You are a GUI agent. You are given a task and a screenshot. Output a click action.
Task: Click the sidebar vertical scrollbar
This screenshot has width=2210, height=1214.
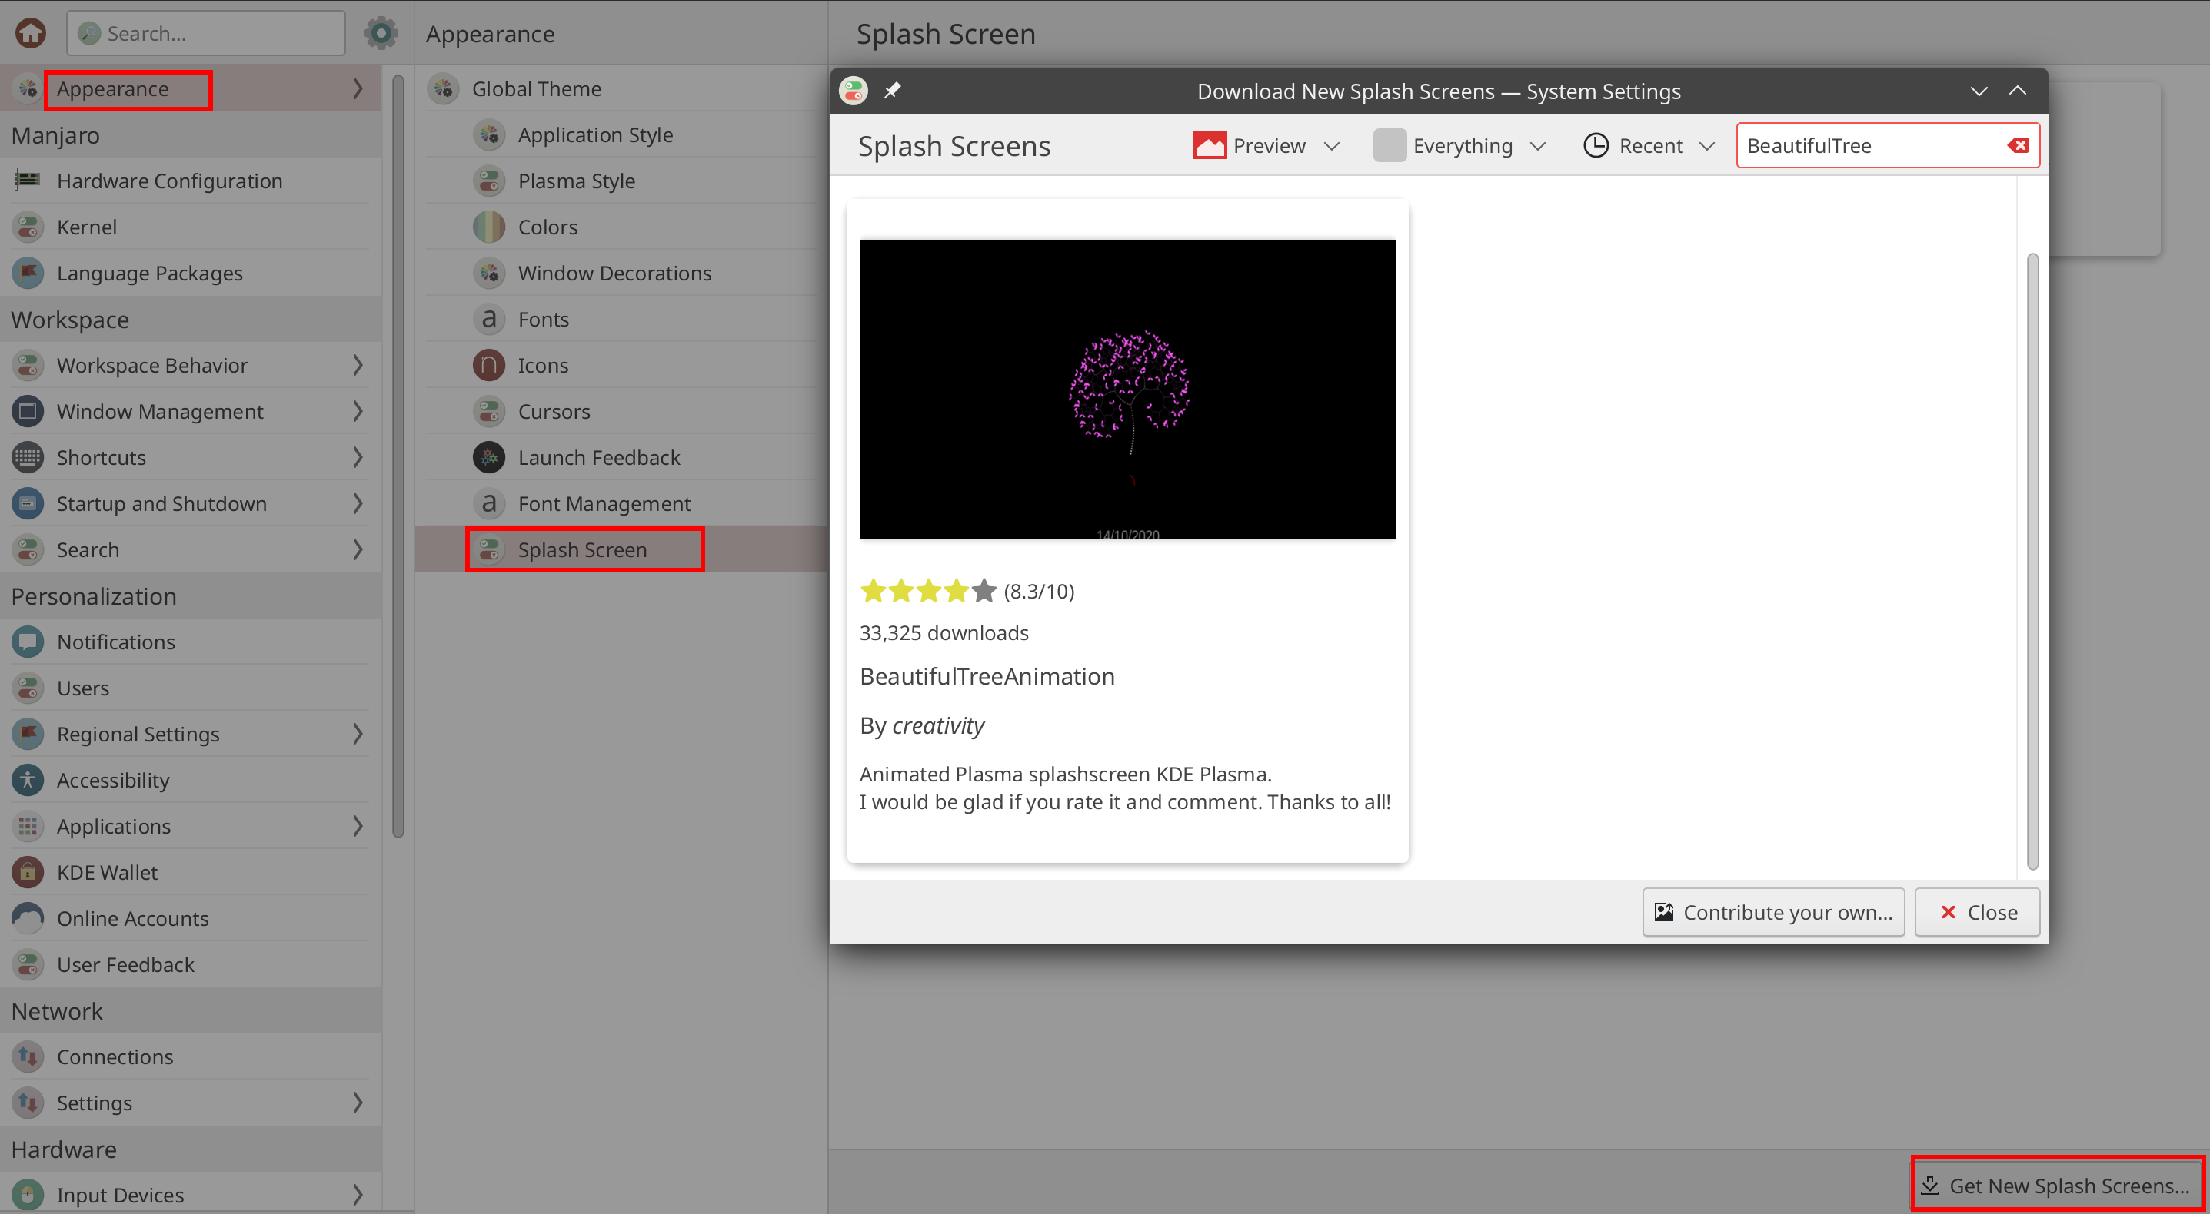tap(398, 456)
